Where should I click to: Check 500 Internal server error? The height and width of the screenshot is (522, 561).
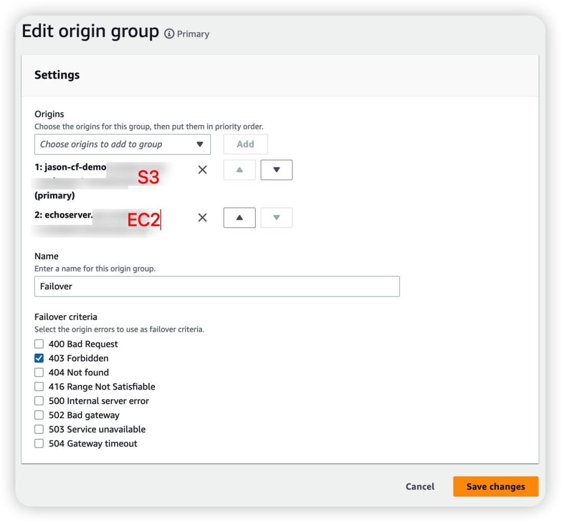tap(39, 401)
